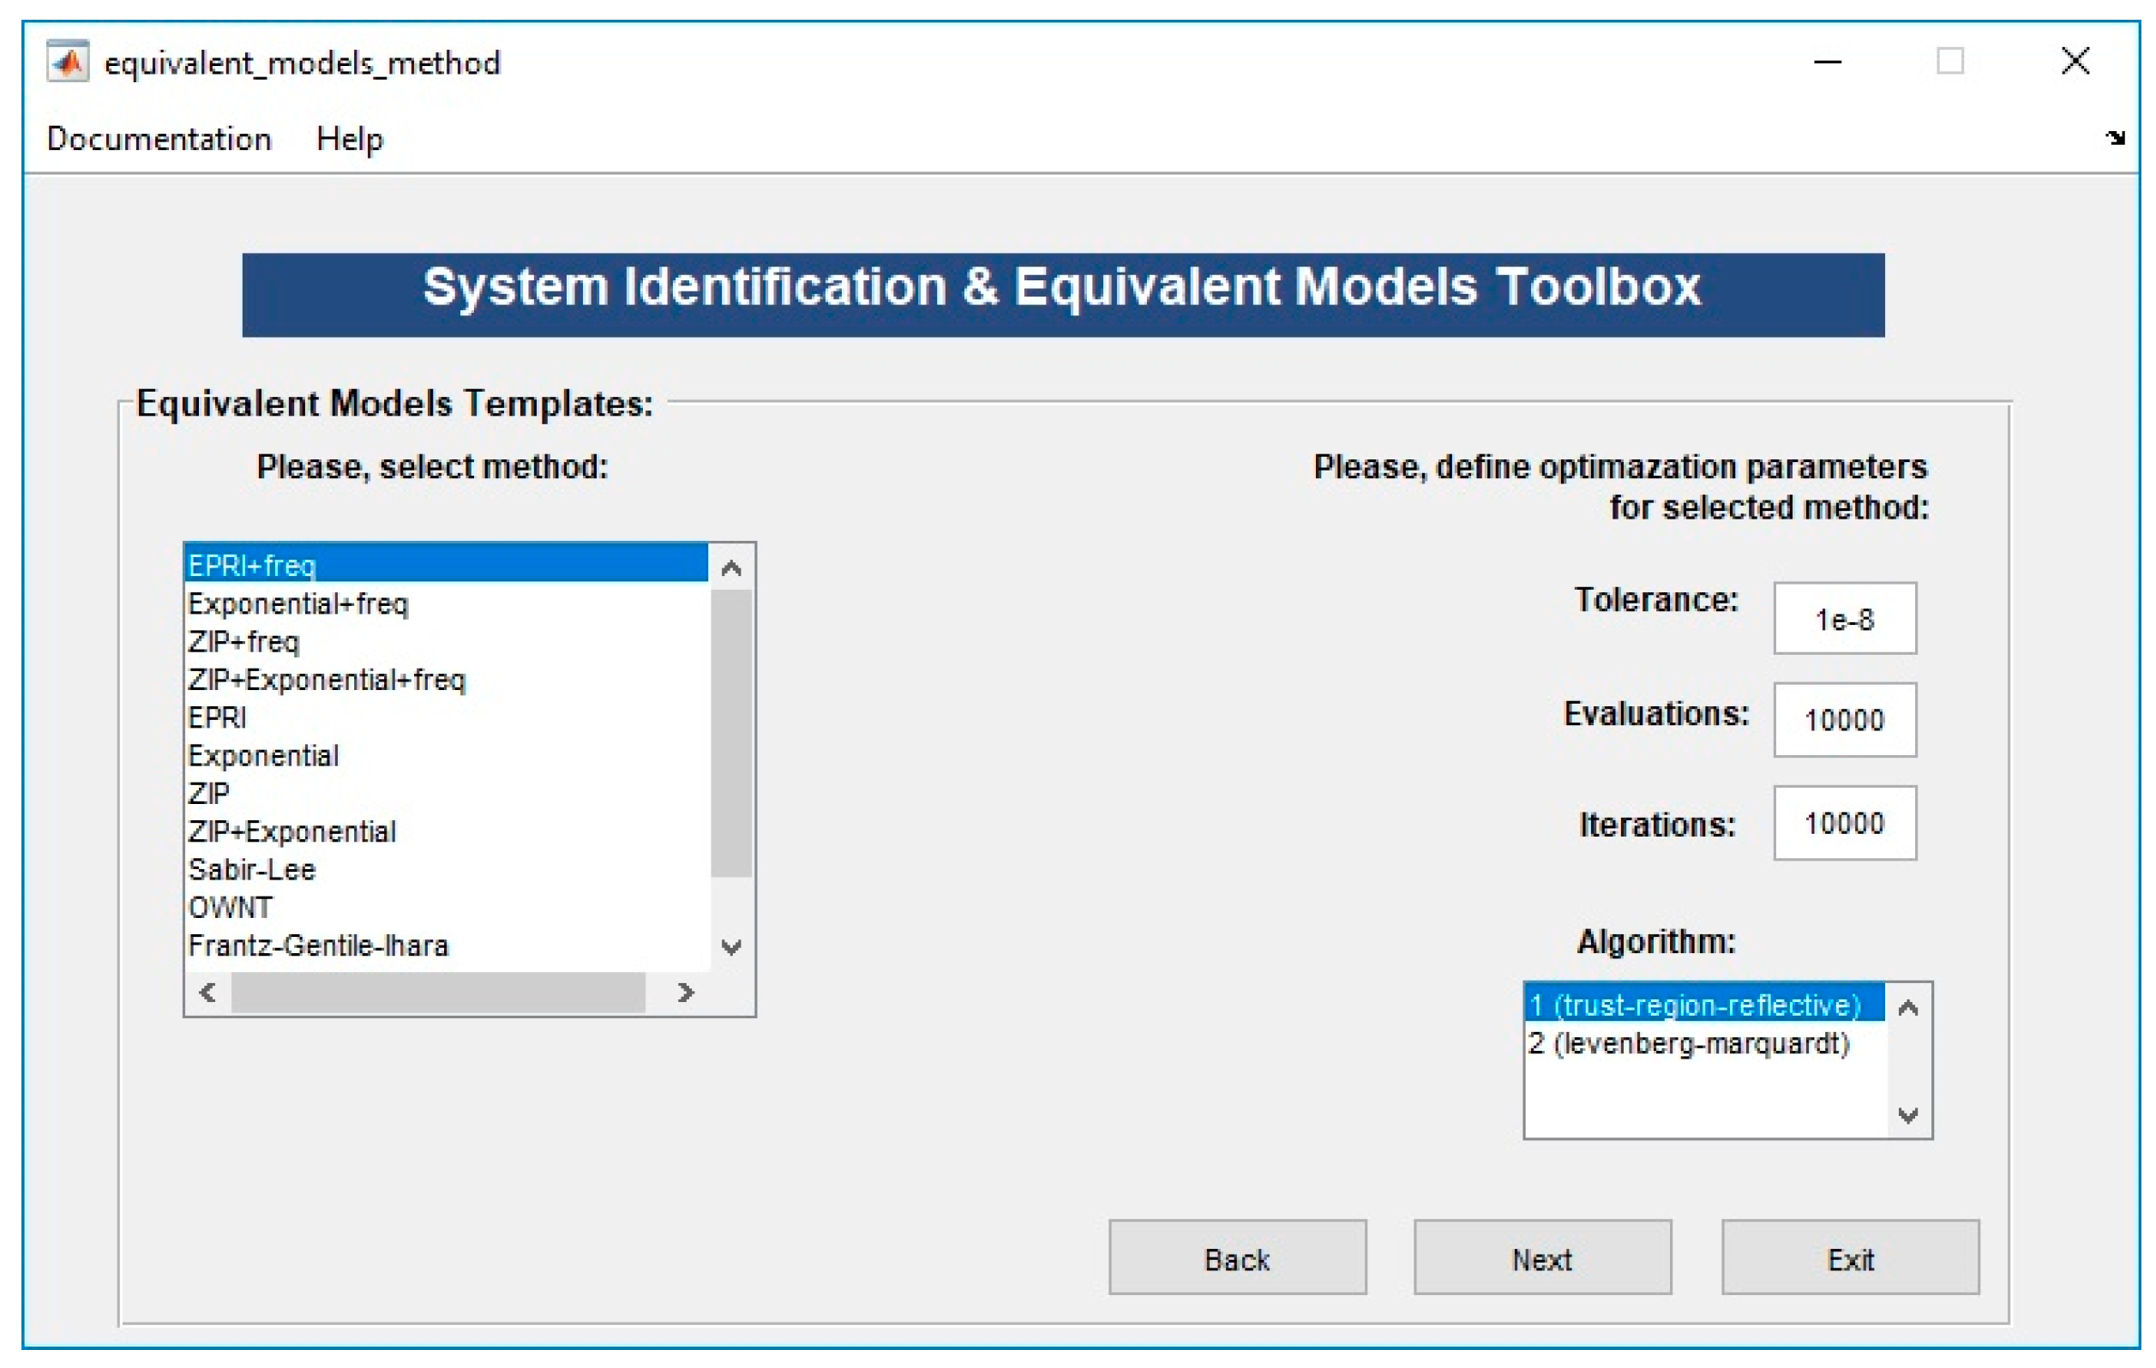Select ZIP+Exponential+freq method
This screenshot has height=1368, width=2156.
(x=327, y=680)
